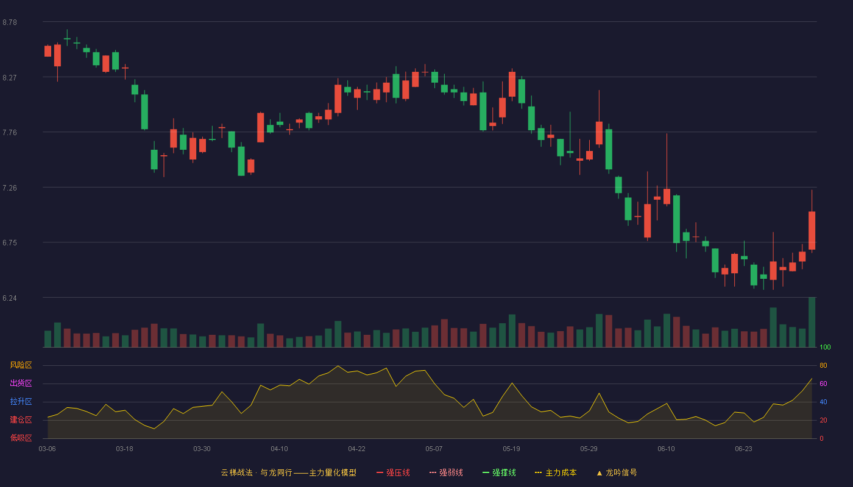Click the green 100 indicator axis value
This screenshot has height=487, width=853.
point(825,348)
